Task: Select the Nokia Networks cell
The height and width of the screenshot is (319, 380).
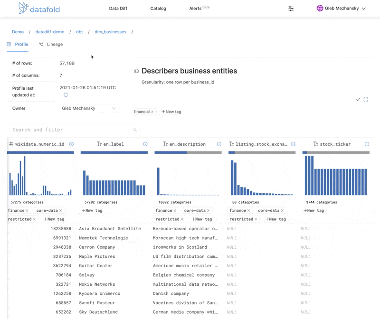Action: tap(97, 284)
